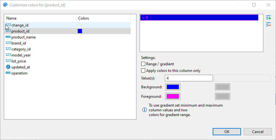Select the model_year column
The image size is (276, 140).
(x=68, y=55)
